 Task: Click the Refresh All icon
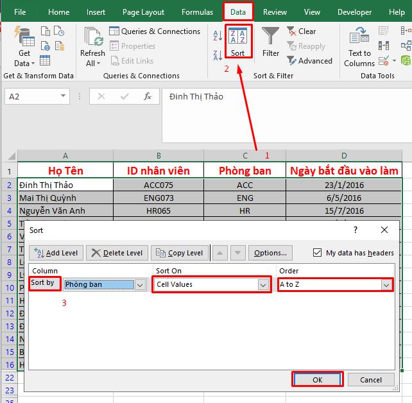92,40
